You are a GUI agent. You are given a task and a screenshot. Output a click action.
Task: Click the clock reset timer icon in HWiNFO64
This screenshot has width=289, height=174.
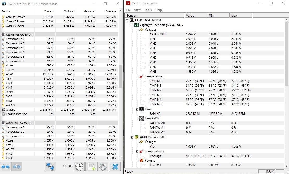pos(79,167)
